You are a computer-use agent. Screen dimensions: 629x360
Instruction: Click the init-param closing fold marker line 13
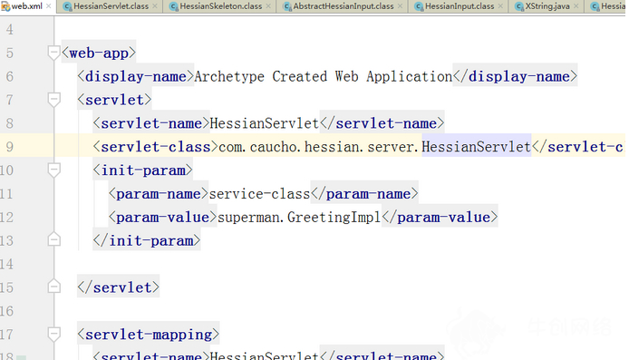pos(53,239)
